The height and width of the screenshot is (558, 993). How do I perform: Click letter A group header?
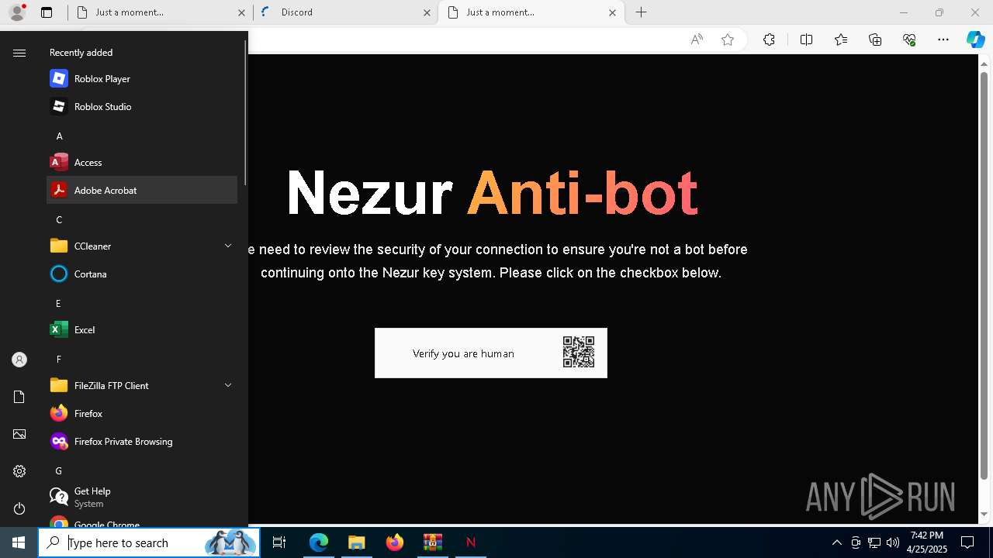pyautogui.click(x=59, y=136)
